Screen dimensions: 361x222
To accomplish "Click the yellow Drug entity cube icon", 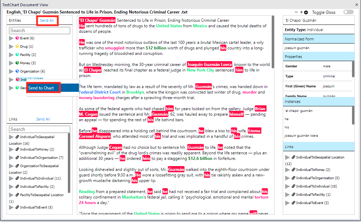I will [x=17, y=47].
